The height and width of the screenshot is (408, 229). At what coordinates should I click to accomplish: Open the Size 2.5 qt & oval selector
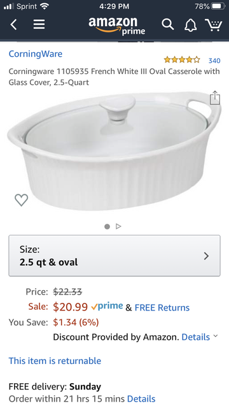click(114, 256)
